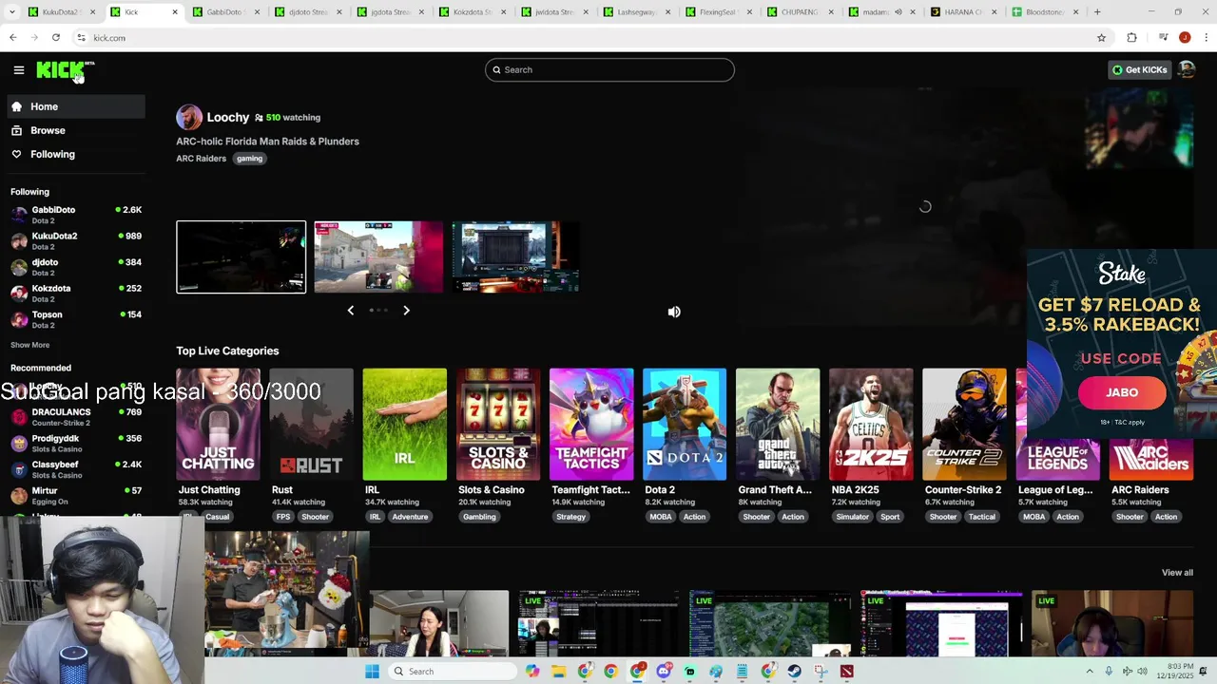1217x684 pixels.
Task: Open IRL category card
Action: pyautogui.click(x=404, y=425)
